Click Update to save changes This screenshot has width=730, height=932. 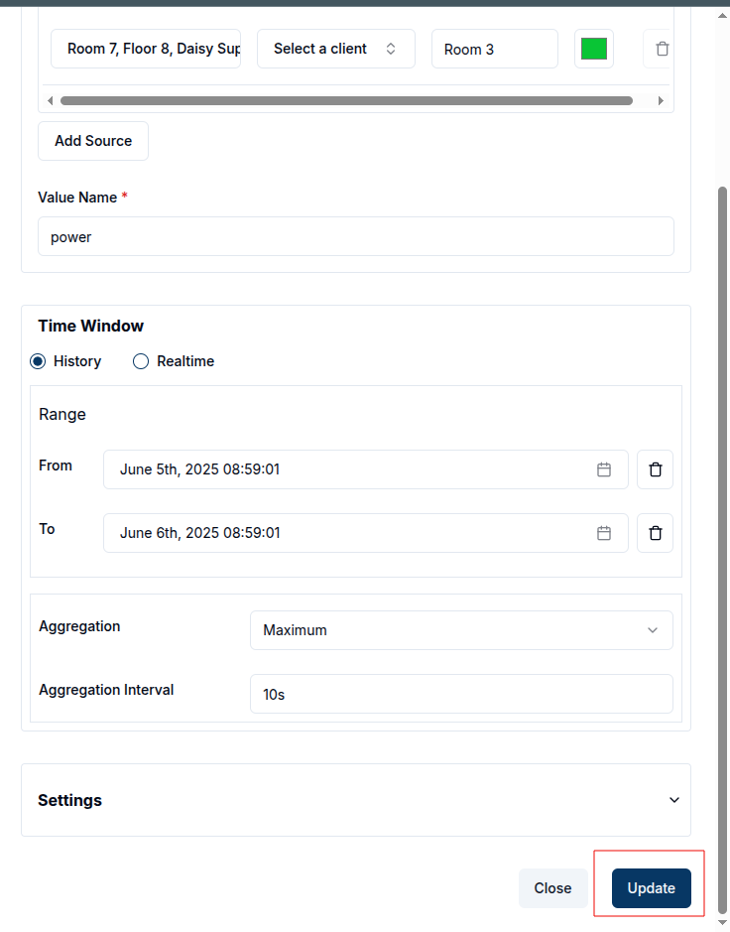coord(651,888)
